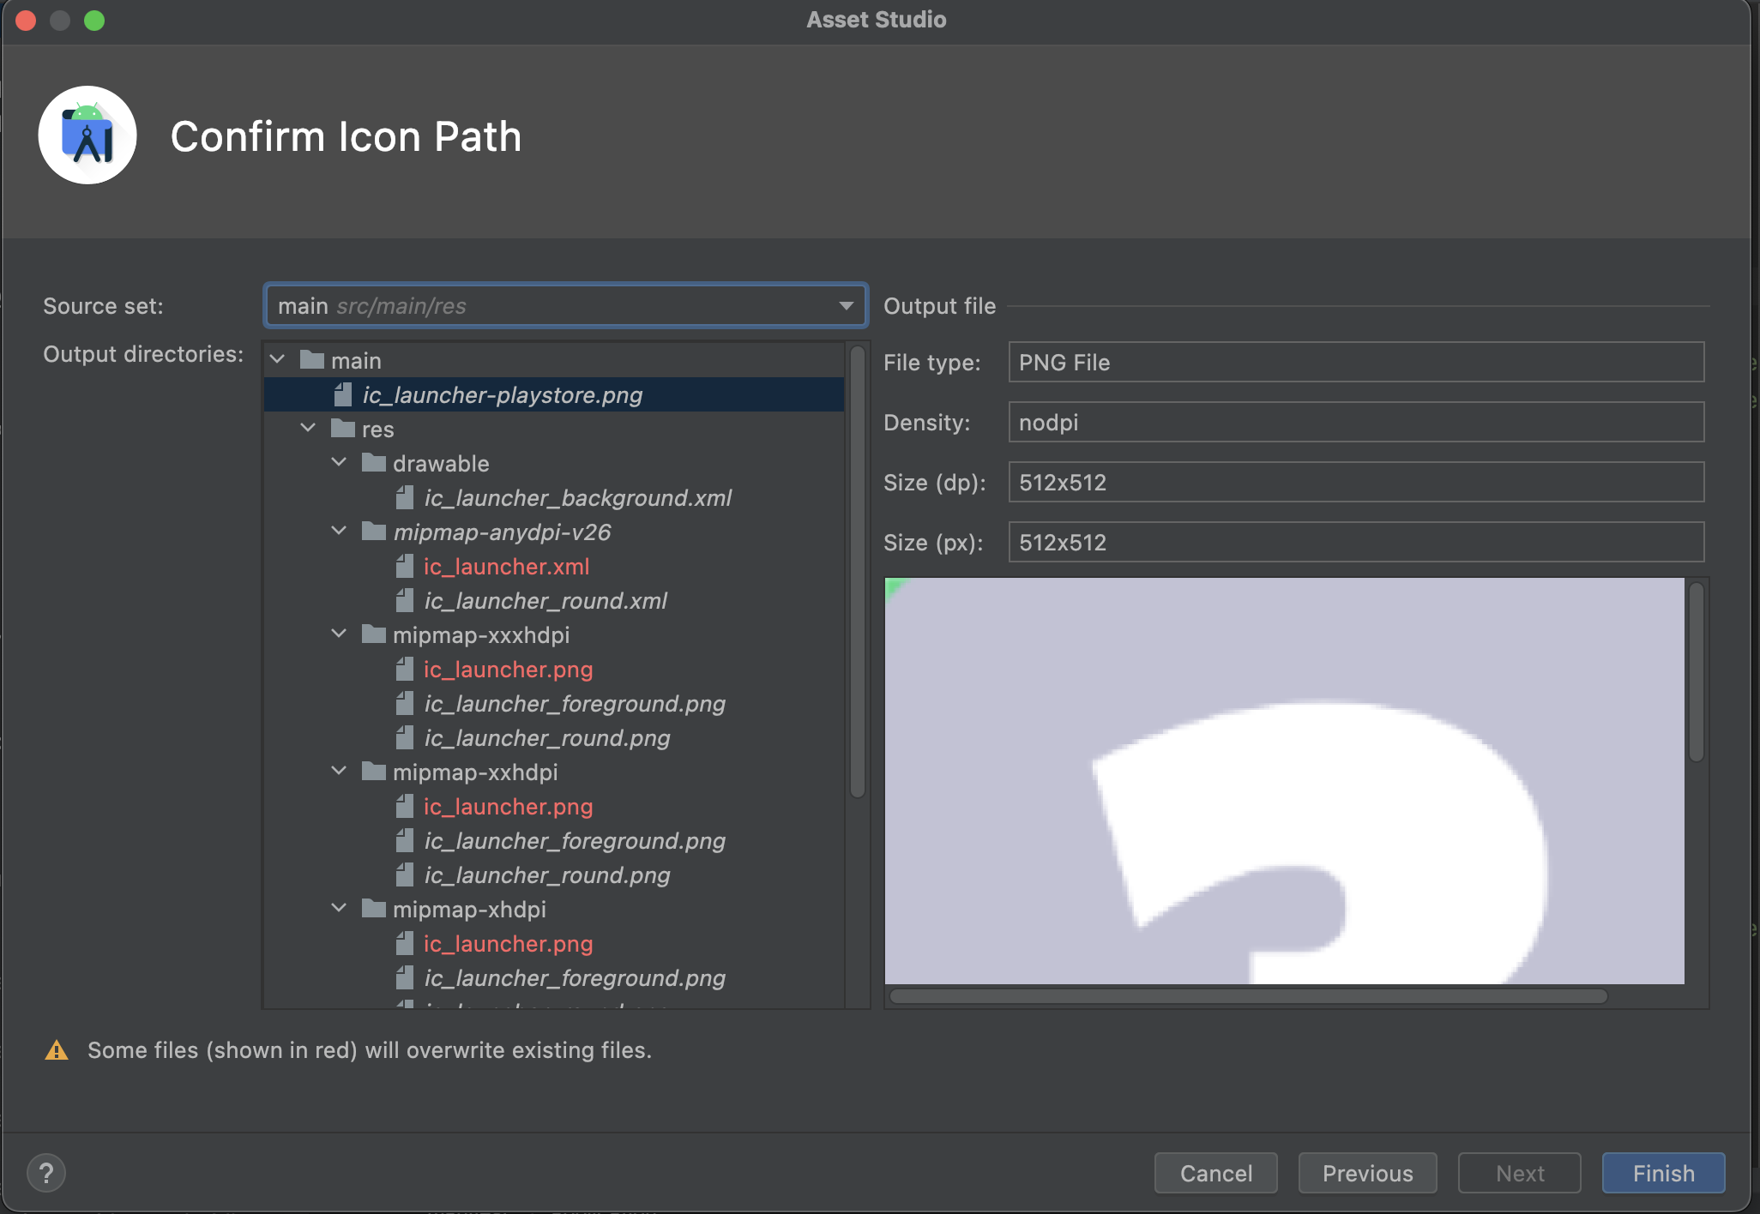Image resolution: width=1760 pixels, height=1214 pixels.
Task: Click file icon beside ic_launcher_background.xml
Action: coord(405,498)
